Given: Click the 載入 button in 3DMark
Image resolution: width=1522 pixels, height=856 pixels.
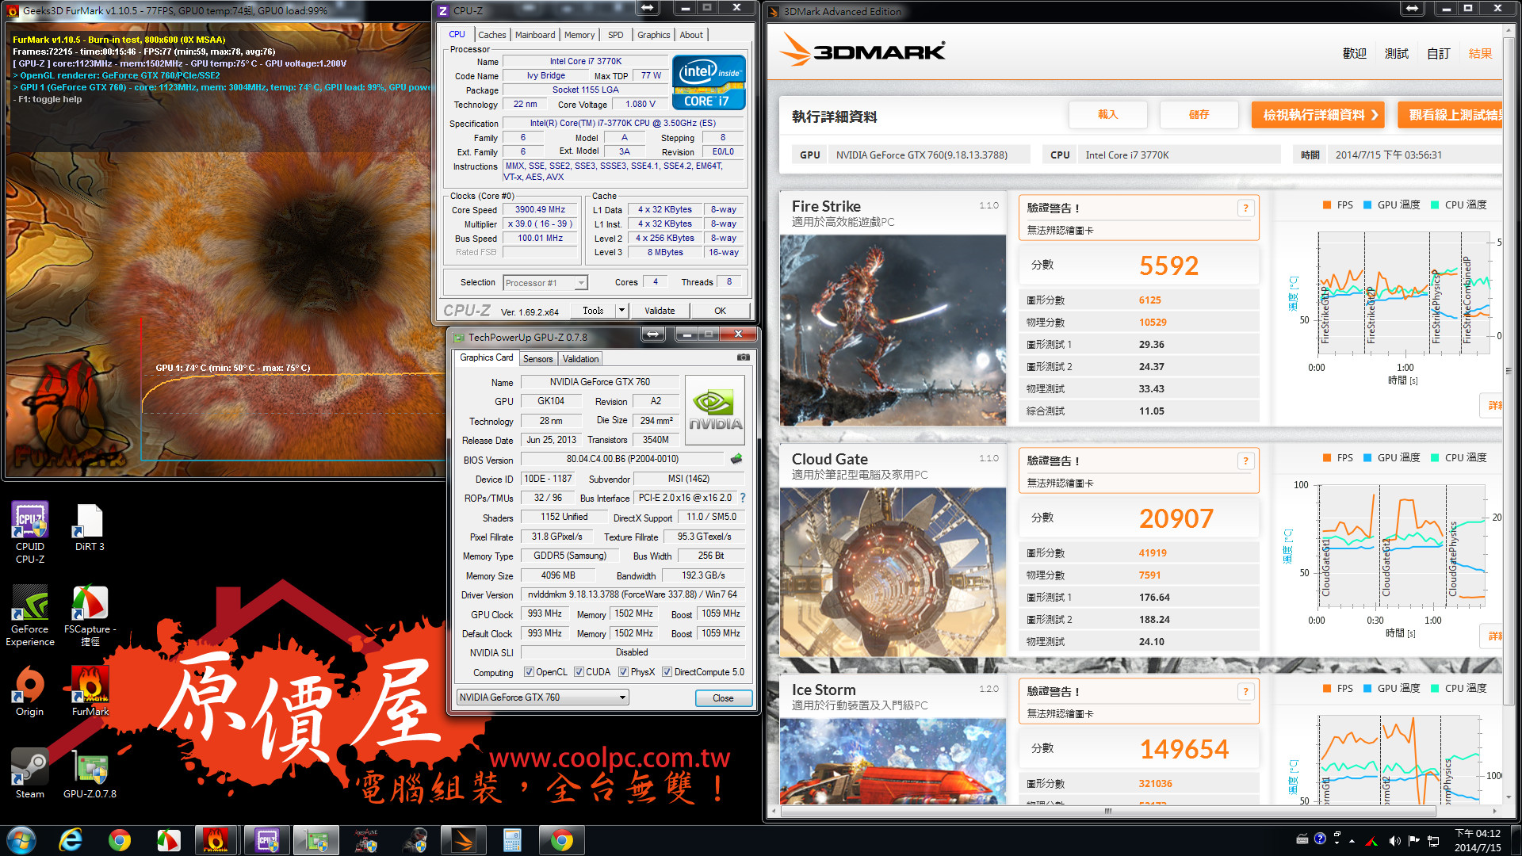Looking at the screenshot, I should click(x=1108, y=115).
